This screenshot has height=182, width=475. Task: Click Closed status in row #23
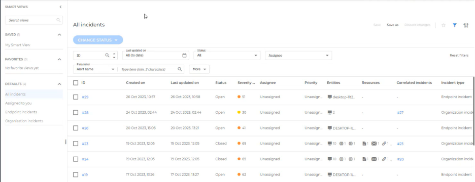tap(221, 144)
